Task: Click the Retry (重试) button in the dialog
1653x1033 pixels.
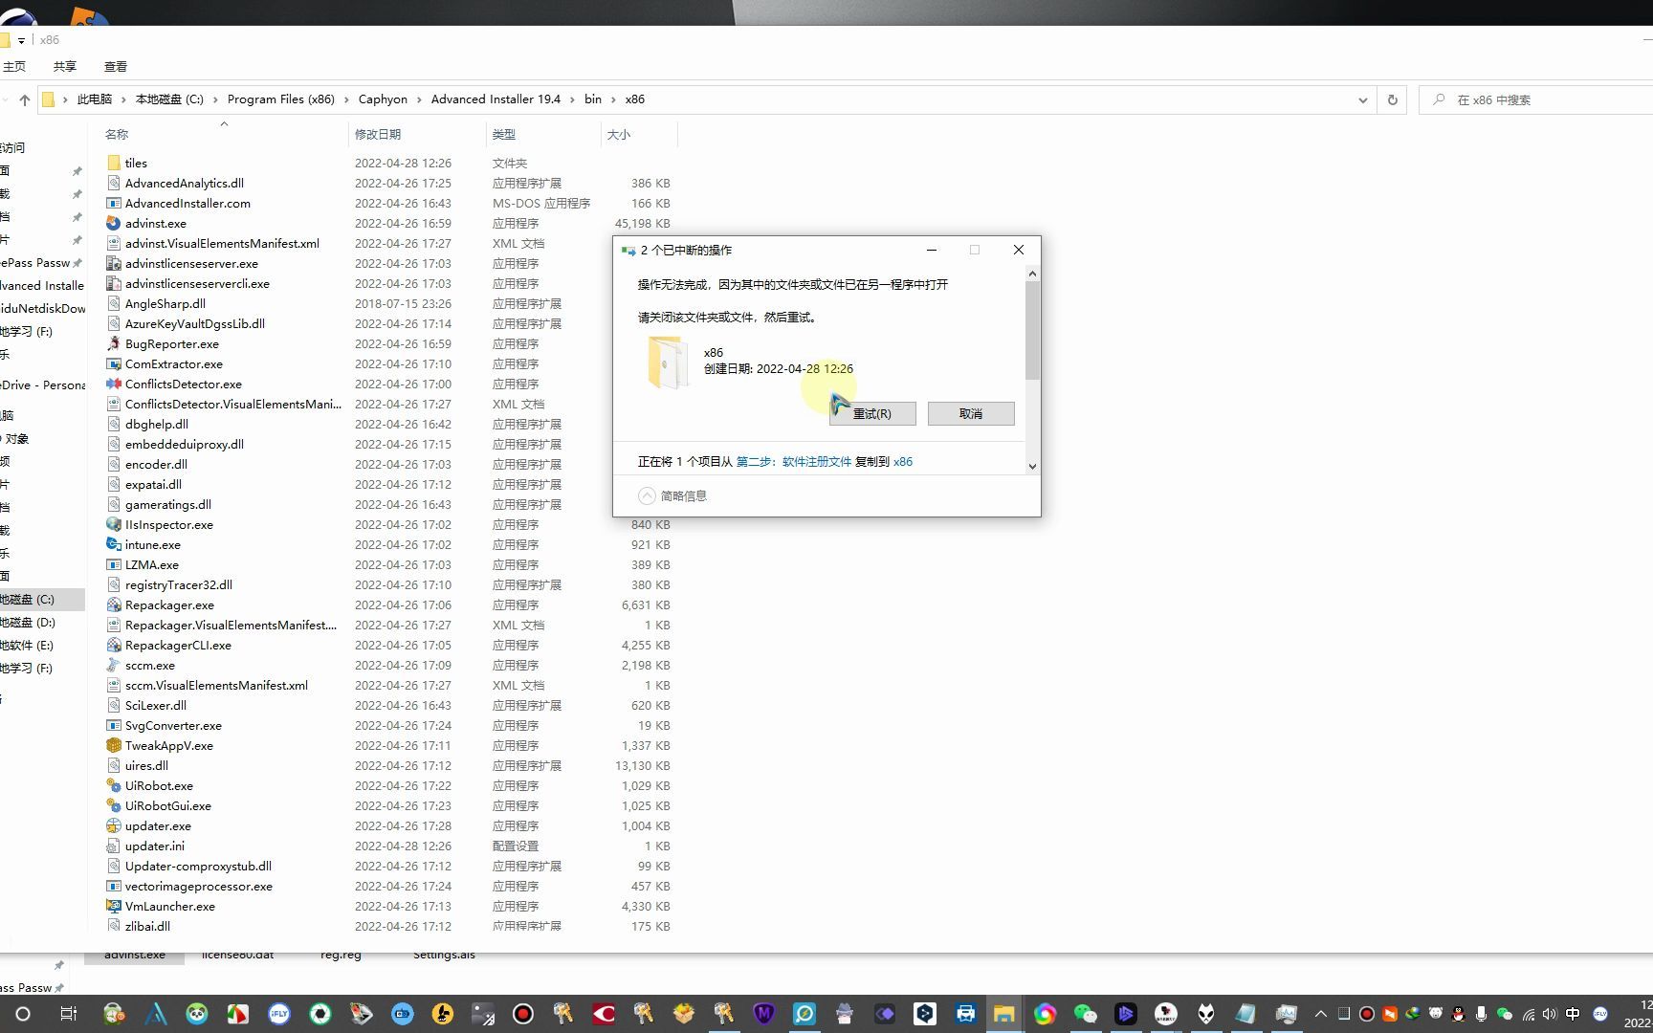Action: tap(872, 413)
